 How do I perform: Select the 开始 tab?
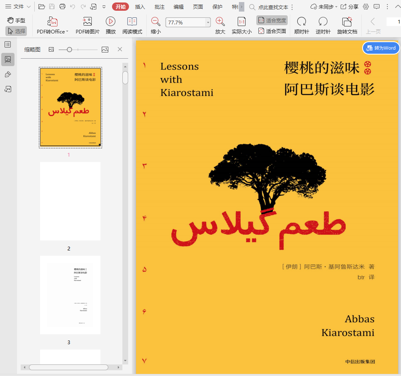pos(120,7)
